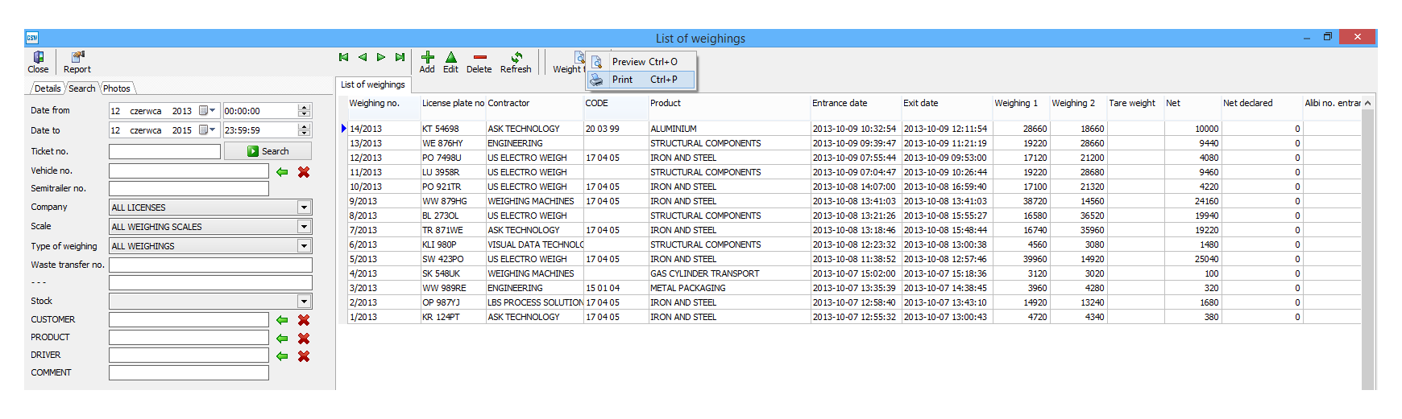
Task: Add a new weighing record
Action: pyautogui.click(x=427, y=62)
